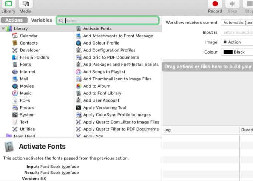Select the Add Songs to Playlist action
Viewport: 253px width, 181px height.
pyautogui.click(x=104, y=72)
